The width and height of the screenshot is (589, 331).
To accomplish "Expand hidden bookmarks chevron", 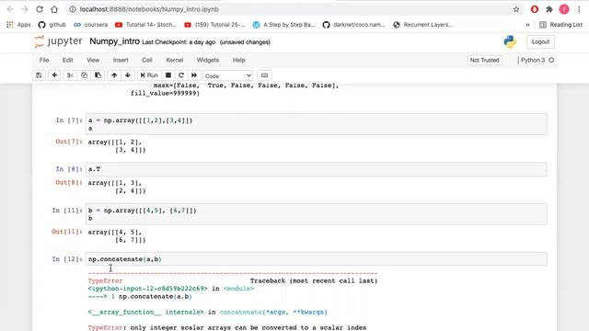I will 527,25.
